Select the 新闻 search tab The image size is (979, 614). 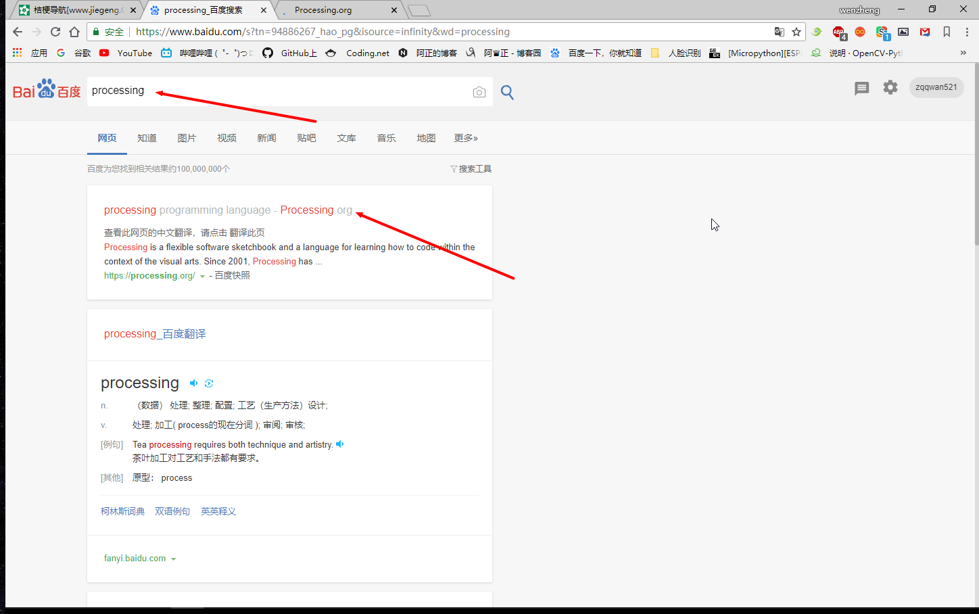point(266,138)
